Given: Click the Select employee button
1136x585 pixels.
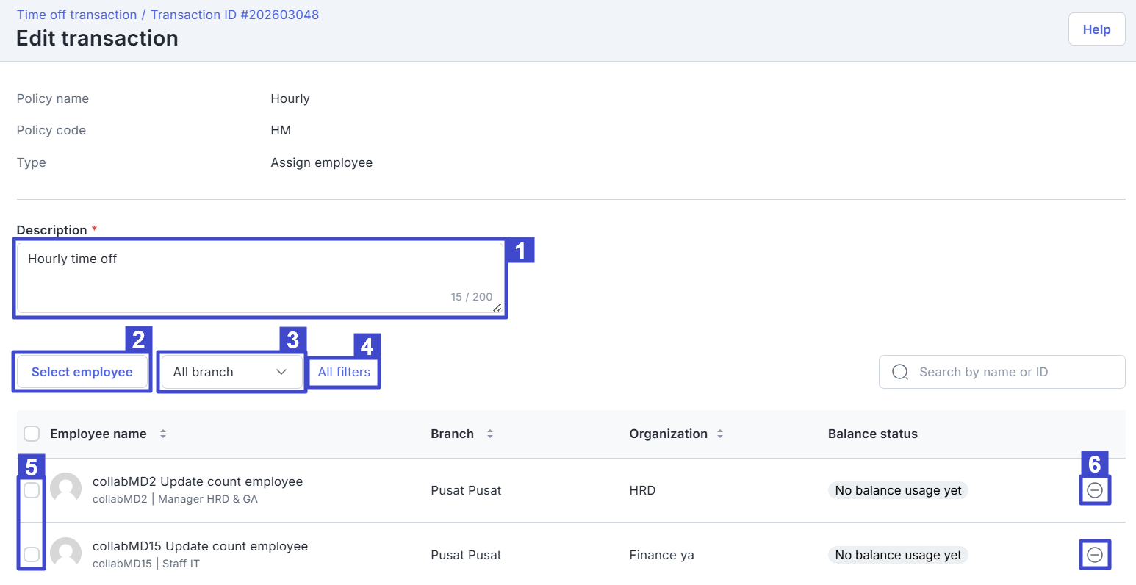Looking at the screenshot, I should point(82,372).
